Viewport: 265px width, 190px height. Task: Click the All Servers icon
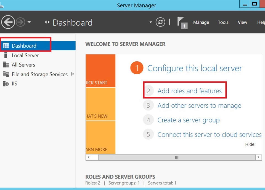(x=6, y=64)
